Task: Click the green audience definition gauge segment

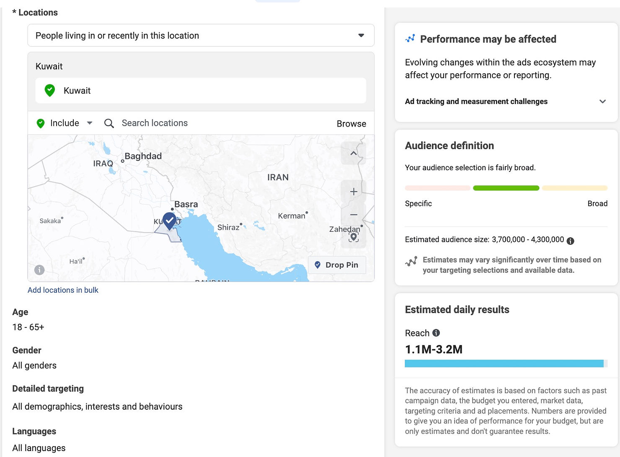Action: (506, 188)
